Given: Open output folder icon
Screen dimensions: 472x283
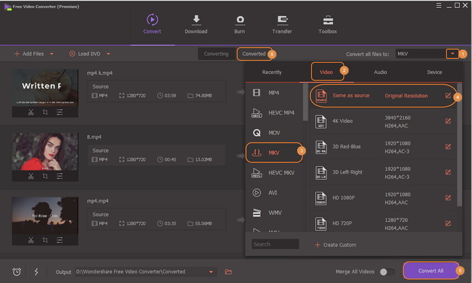Looking at the screenshot, I should point(228,272).
